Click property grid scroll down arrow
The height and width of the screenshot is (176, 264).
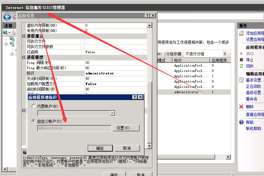[x=149, y=146]
